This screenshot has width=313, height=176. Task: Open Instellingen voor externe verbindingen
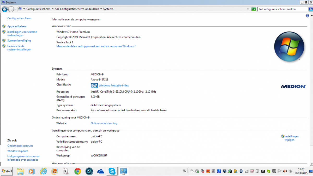tap(22, 34)
